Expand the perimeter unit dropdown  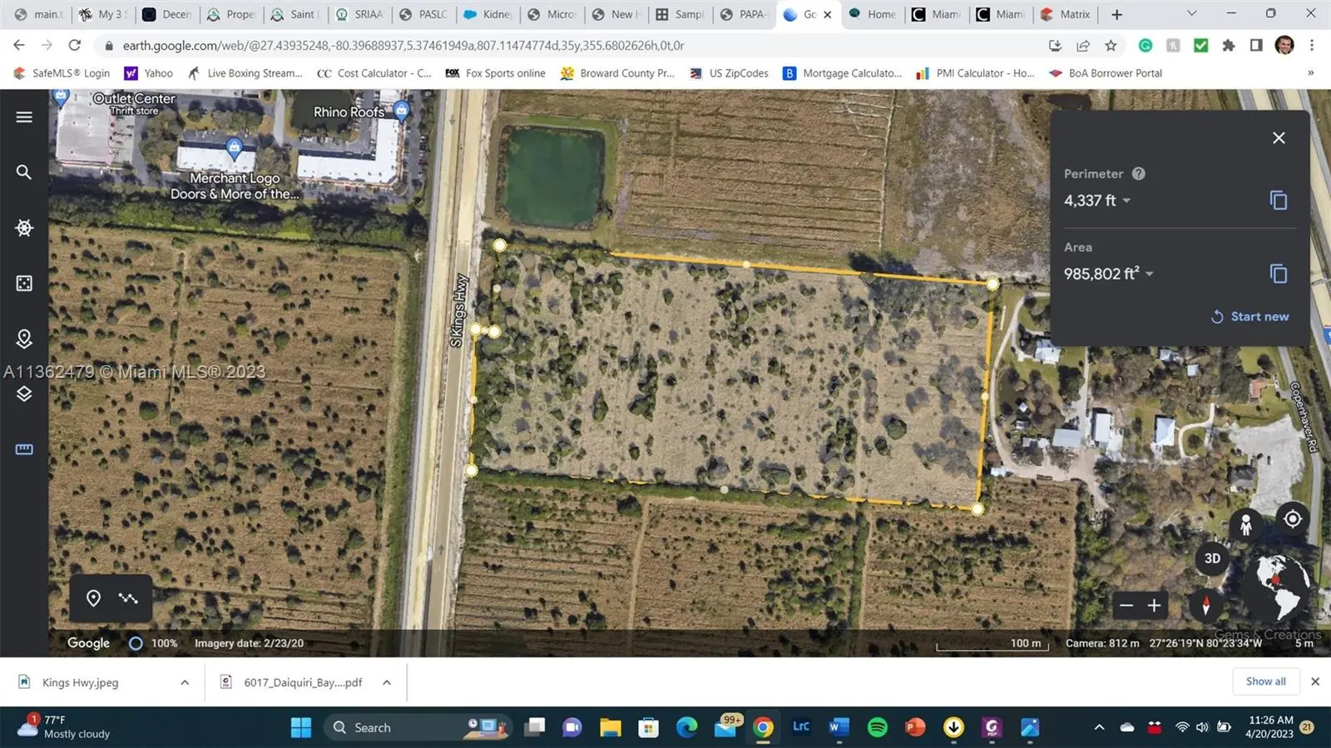point(1126,201)
